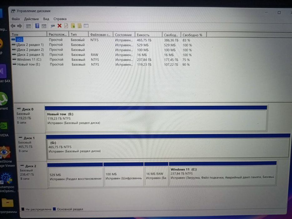Click the 177,45 ГБ free space cell
292x219 pixels.
(171, 60)
